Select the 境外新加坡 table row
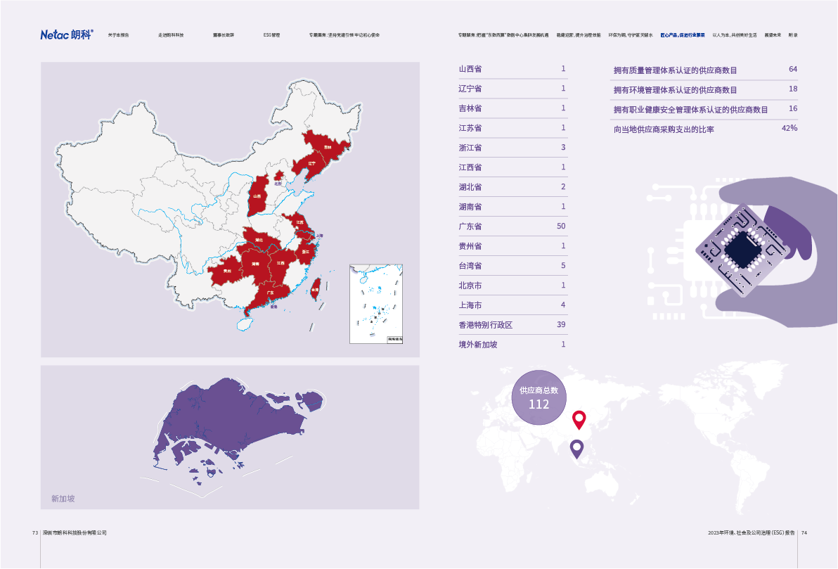Viewport: 838px width, 569px height. coord(512,345)
